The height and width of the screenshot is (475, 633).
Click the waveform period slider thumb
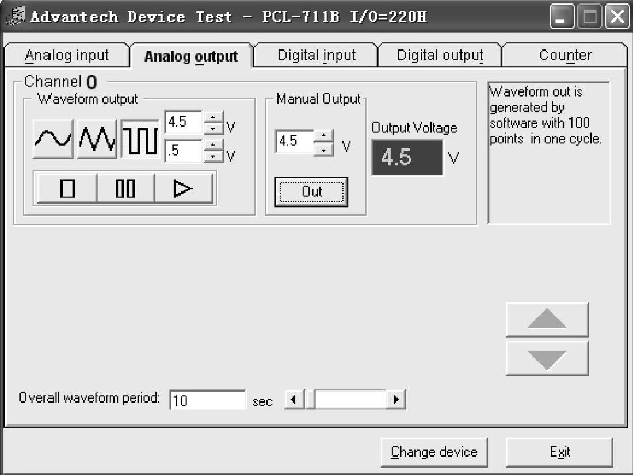pyautogui.click(x=310, y=400)
